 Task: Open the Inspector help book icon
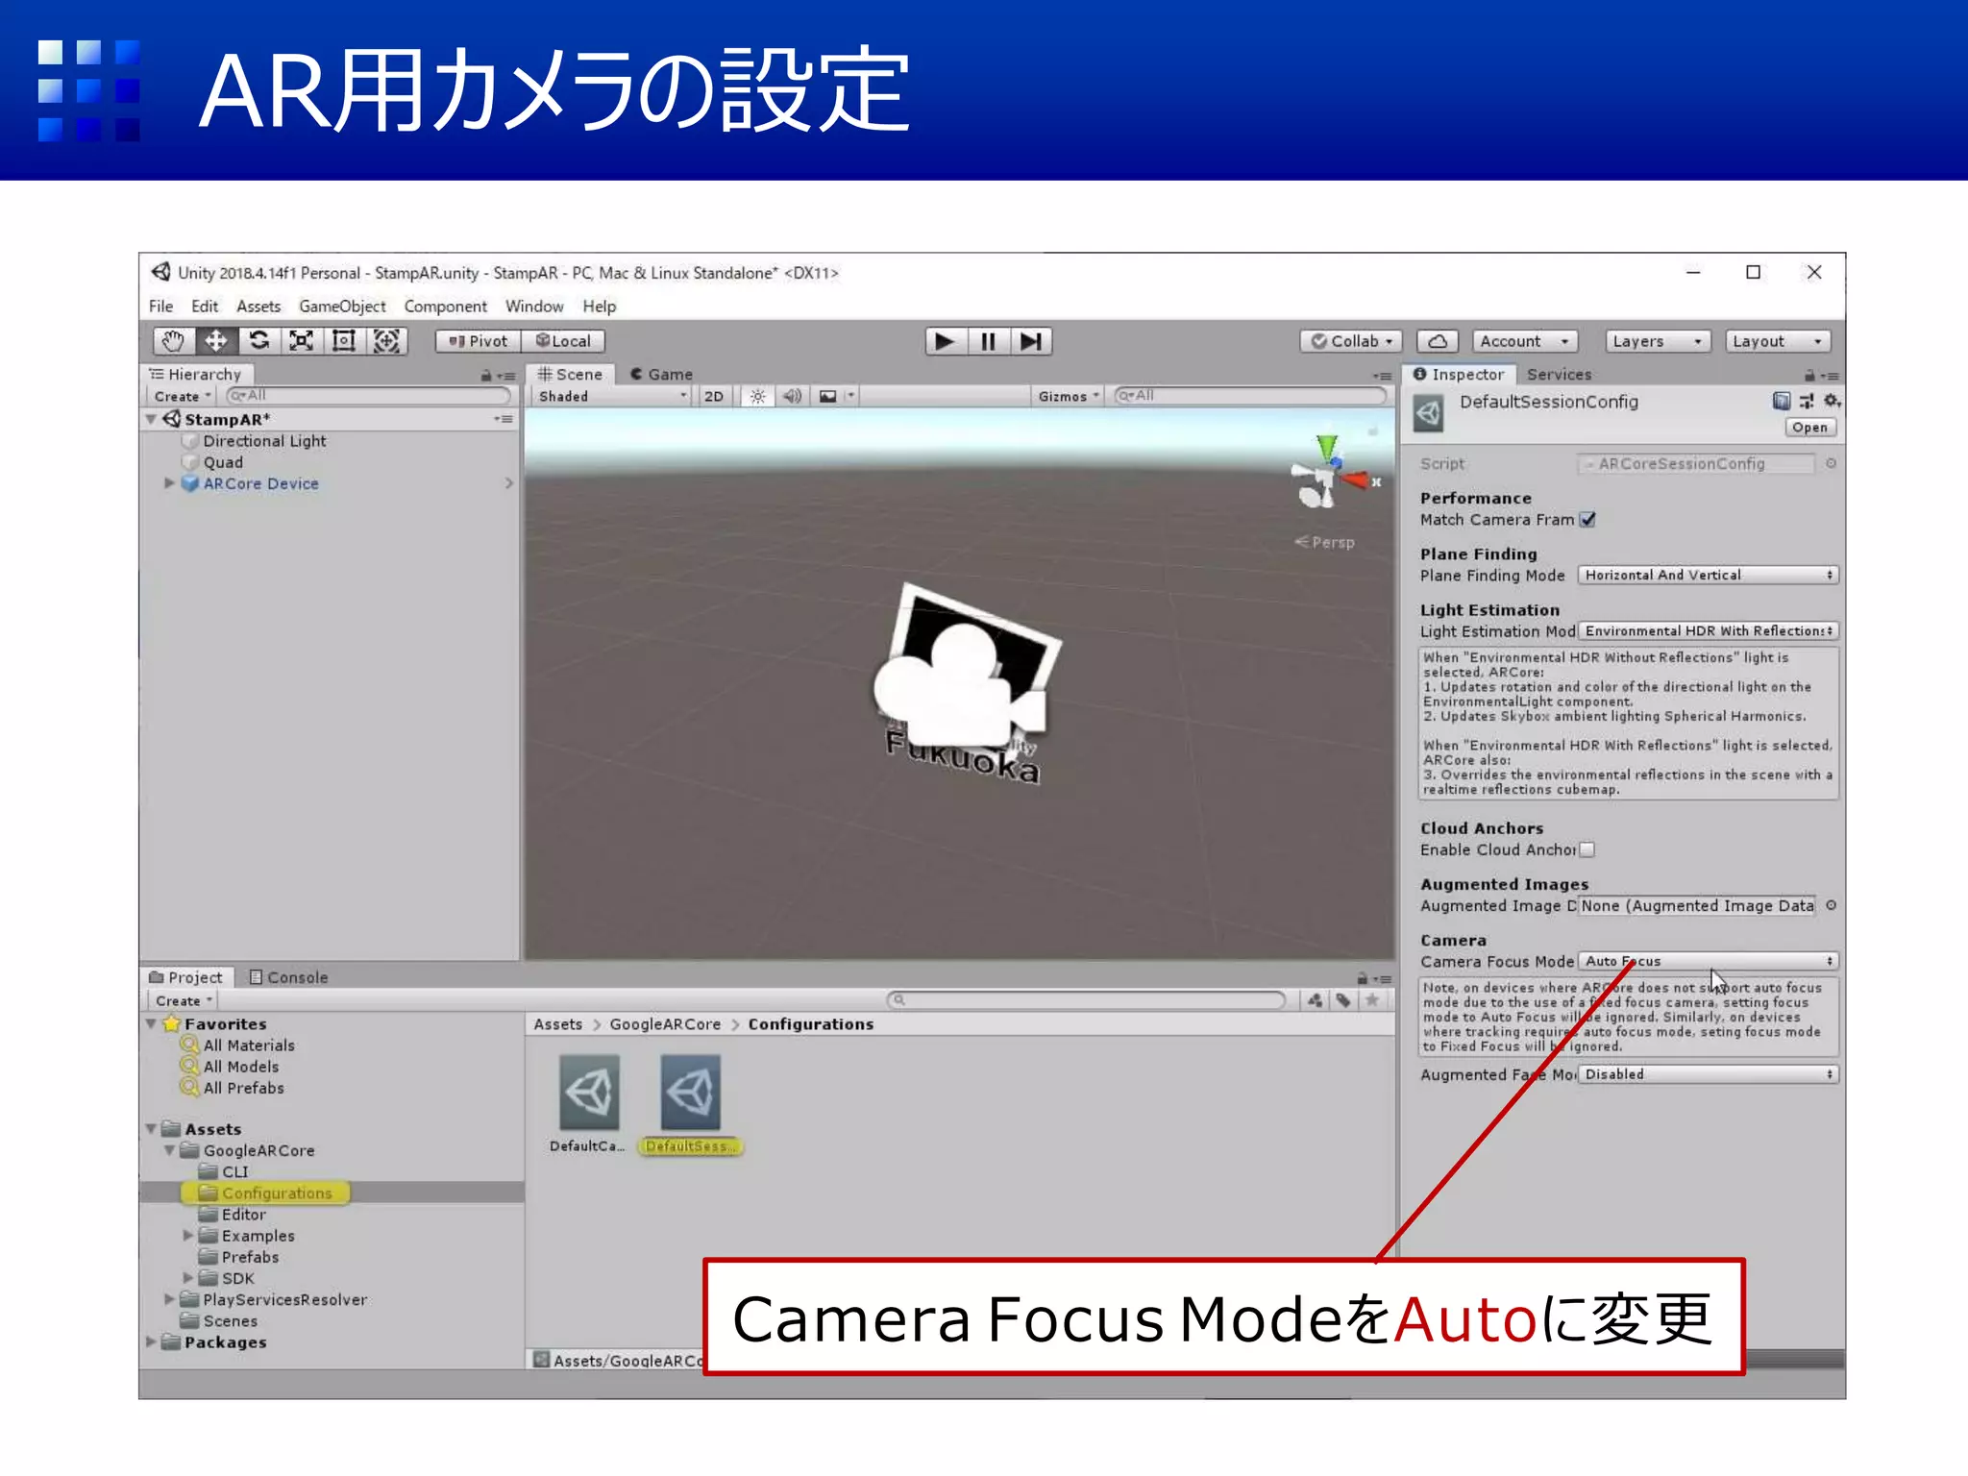tap(1782, 402)
